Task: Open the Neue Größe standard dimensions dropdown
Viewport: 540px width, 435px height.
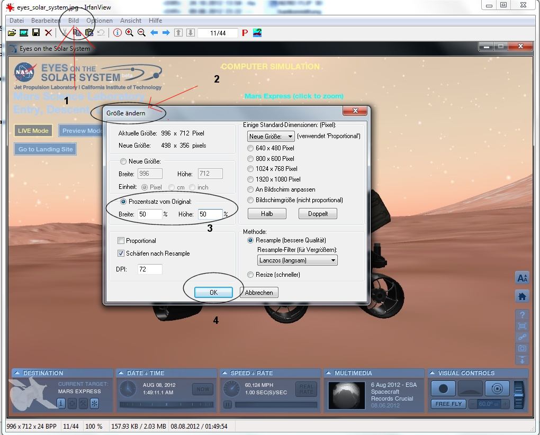Action: (271, 137)
